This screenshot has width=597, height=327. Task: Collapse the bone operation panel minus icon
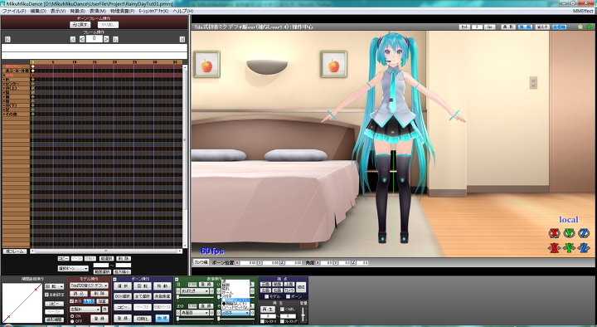tap(114, 280)
